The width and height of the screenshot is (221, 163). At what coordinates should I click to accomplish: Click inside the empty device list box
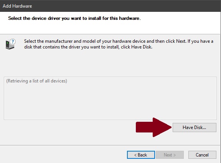click(x=110, y=101)
